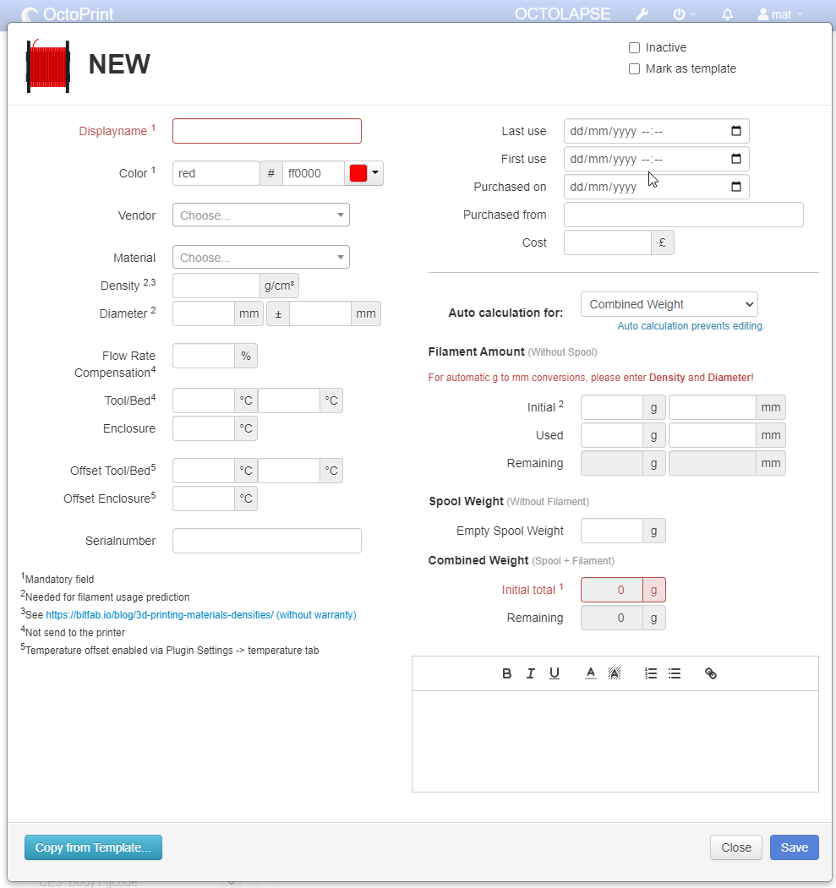Enable the Inactive checkbox
This screenshot has width=836, height=888.
(634, 47)
